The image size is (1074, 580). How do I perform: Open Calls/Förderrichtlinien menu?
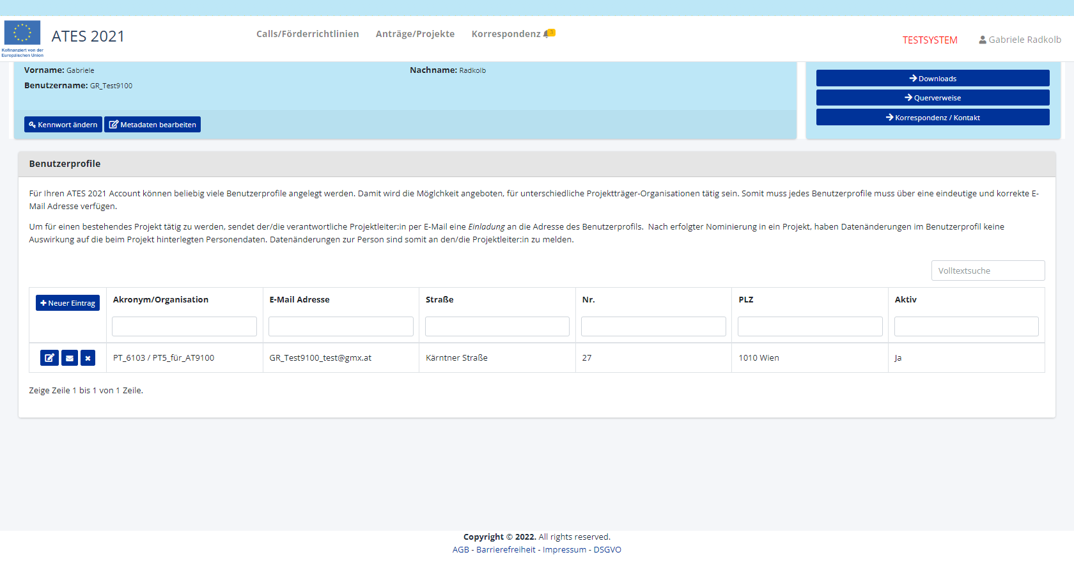(x=307, y=34)
